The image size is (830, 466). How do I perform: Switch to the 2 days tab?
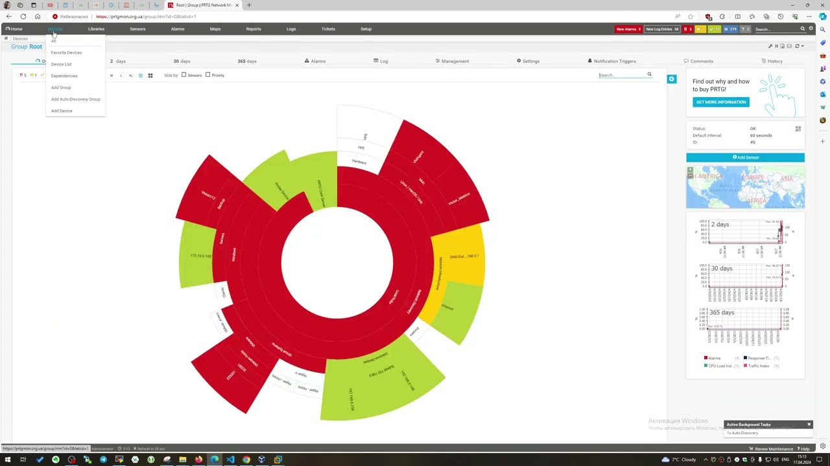(x=118, y=61)
